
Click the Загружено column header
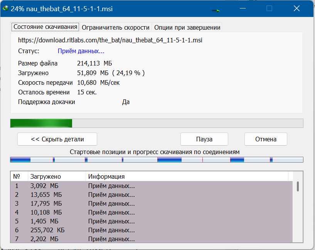pyautogui.click(x=57, y=176)
